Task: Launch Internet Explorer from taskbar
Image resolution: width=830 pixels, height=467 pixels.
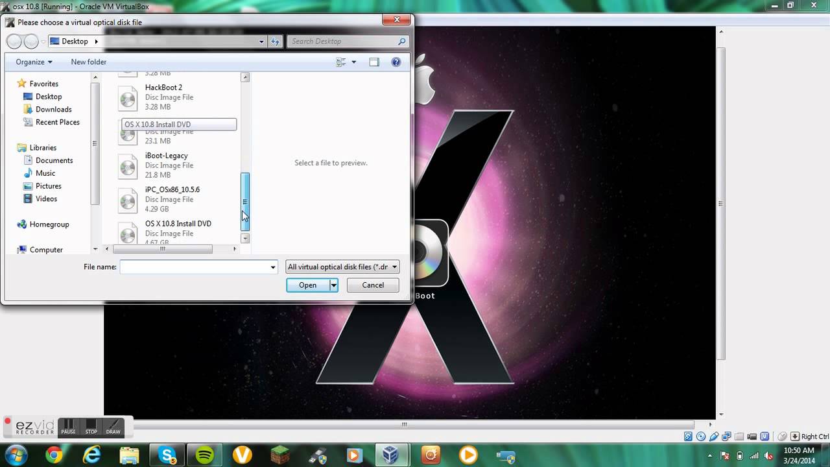Action: coord(92,456)
